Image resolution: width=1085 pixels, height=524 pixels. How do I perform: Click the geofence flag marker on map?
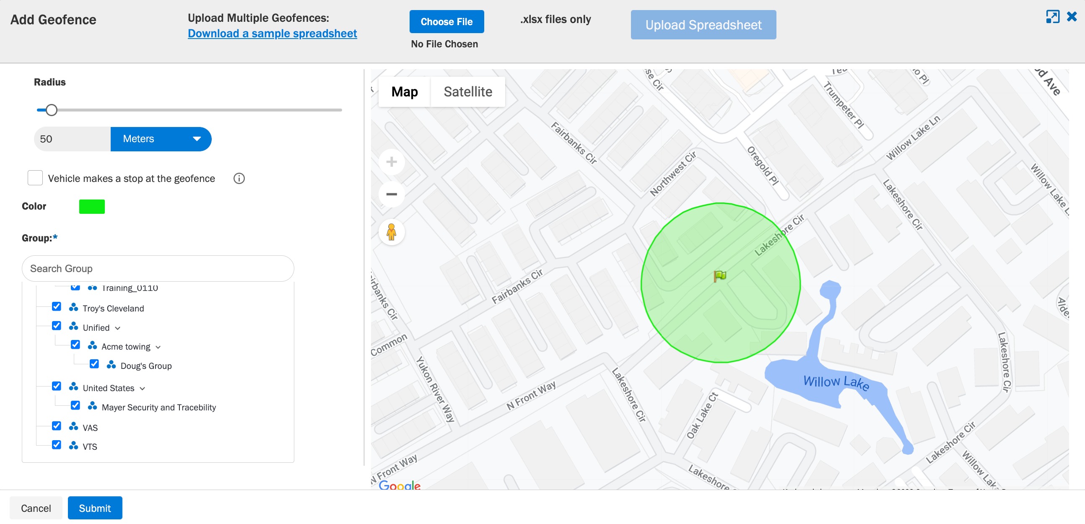[720, 276]
